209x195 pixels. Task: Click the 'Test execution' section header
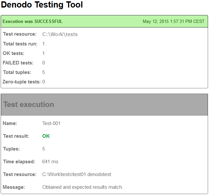pyautogui.click(x=104, y=104)
